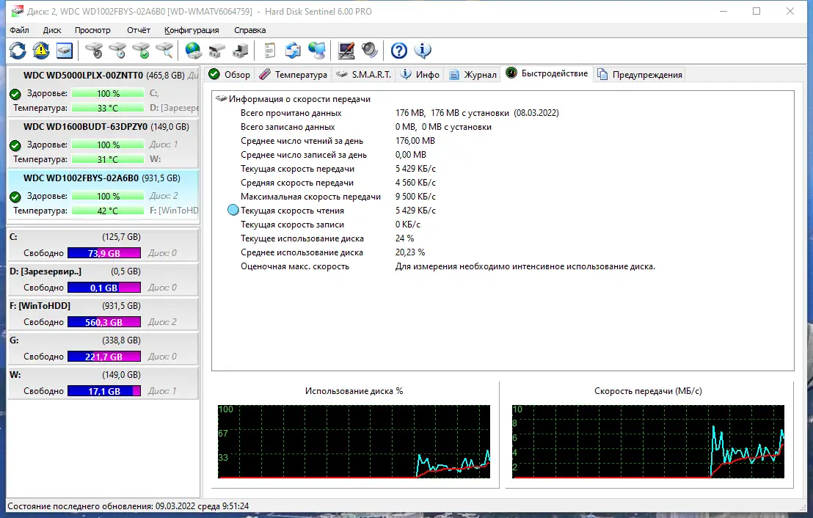This screenshot has width=813, height=518.
Task: Select the G: partition entry
Action: [103, 349]
